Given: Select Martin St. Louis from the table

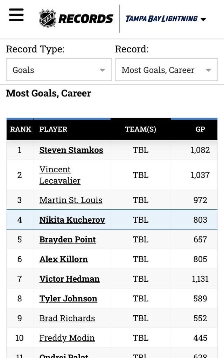Looking at the screenshot, I should tap(70, 200).
